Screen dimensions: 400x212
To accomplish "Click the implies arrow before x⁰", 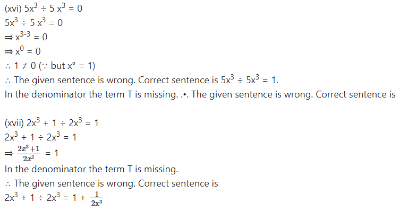I will 8,51.
